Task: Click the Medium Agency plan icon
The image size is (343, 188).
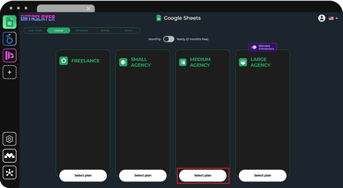Action: coord(182,62)
